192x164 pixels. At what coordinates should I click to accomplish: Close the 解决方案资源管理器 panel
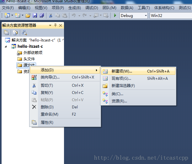(x=61, y=25)
